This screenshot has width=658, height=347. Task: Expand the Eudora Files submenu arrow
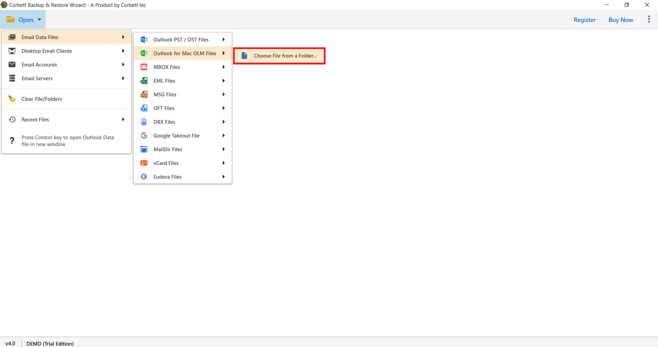tap(223, 177)
